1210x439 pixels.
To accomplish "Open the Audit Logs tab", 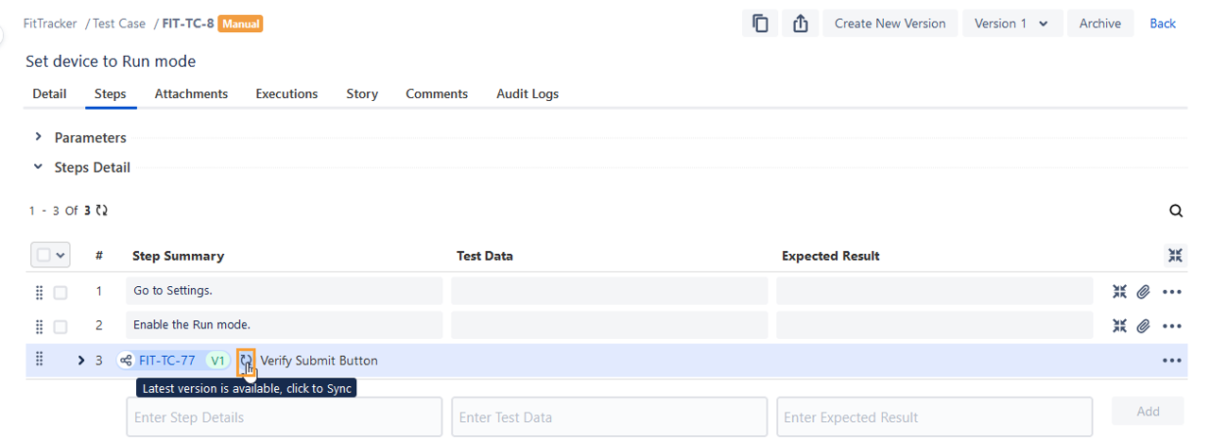I will (x=527, y=93).
